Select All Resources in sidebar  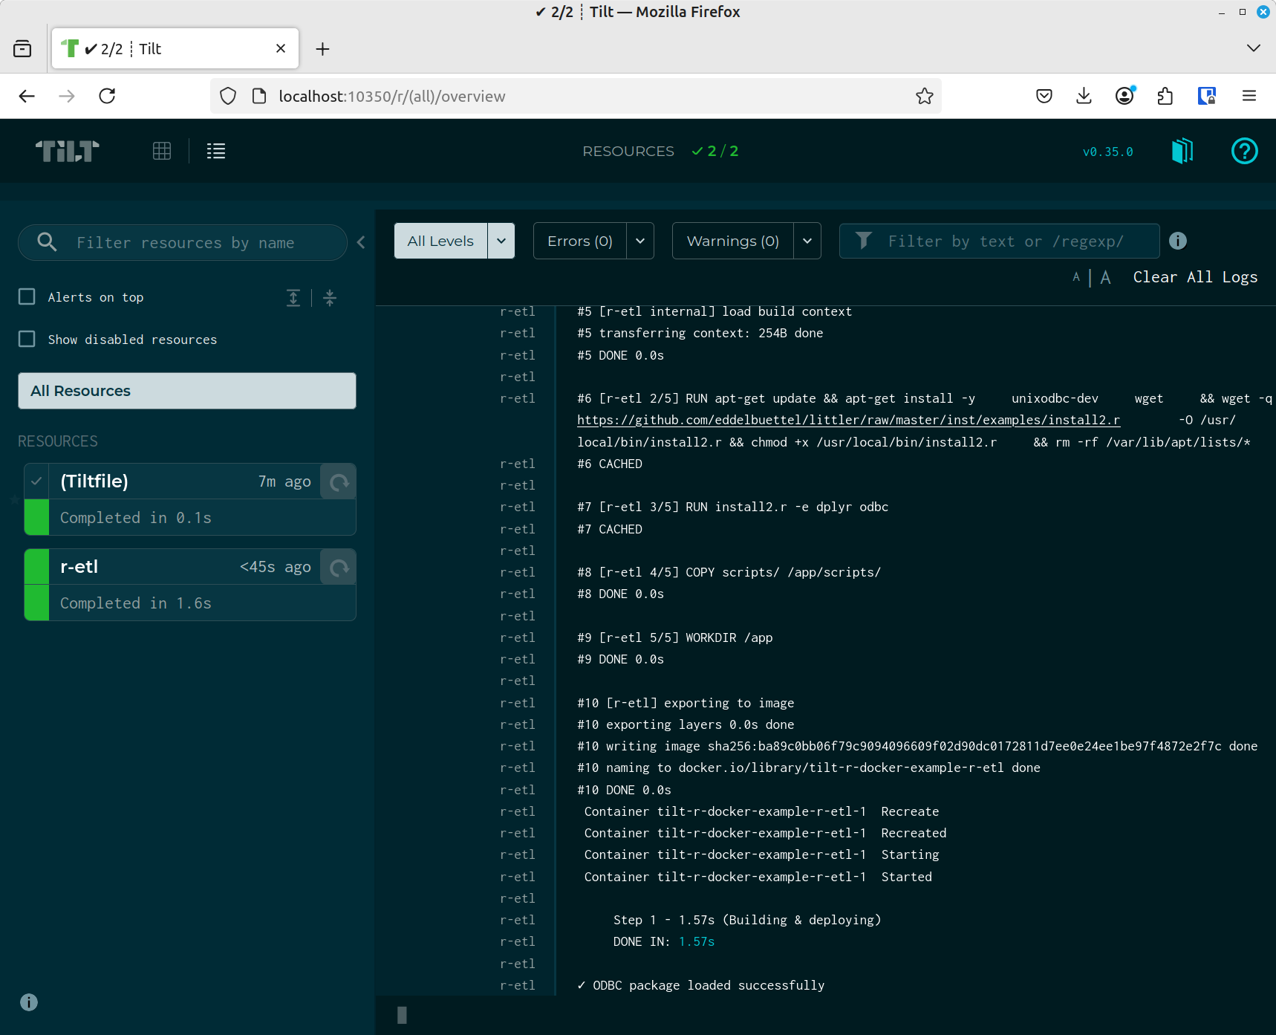pyautogui.click(x=187, y=391)
